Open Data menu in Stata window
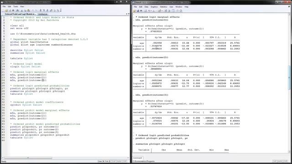This screenshot has width=292, height=164. tap(146, 7)
